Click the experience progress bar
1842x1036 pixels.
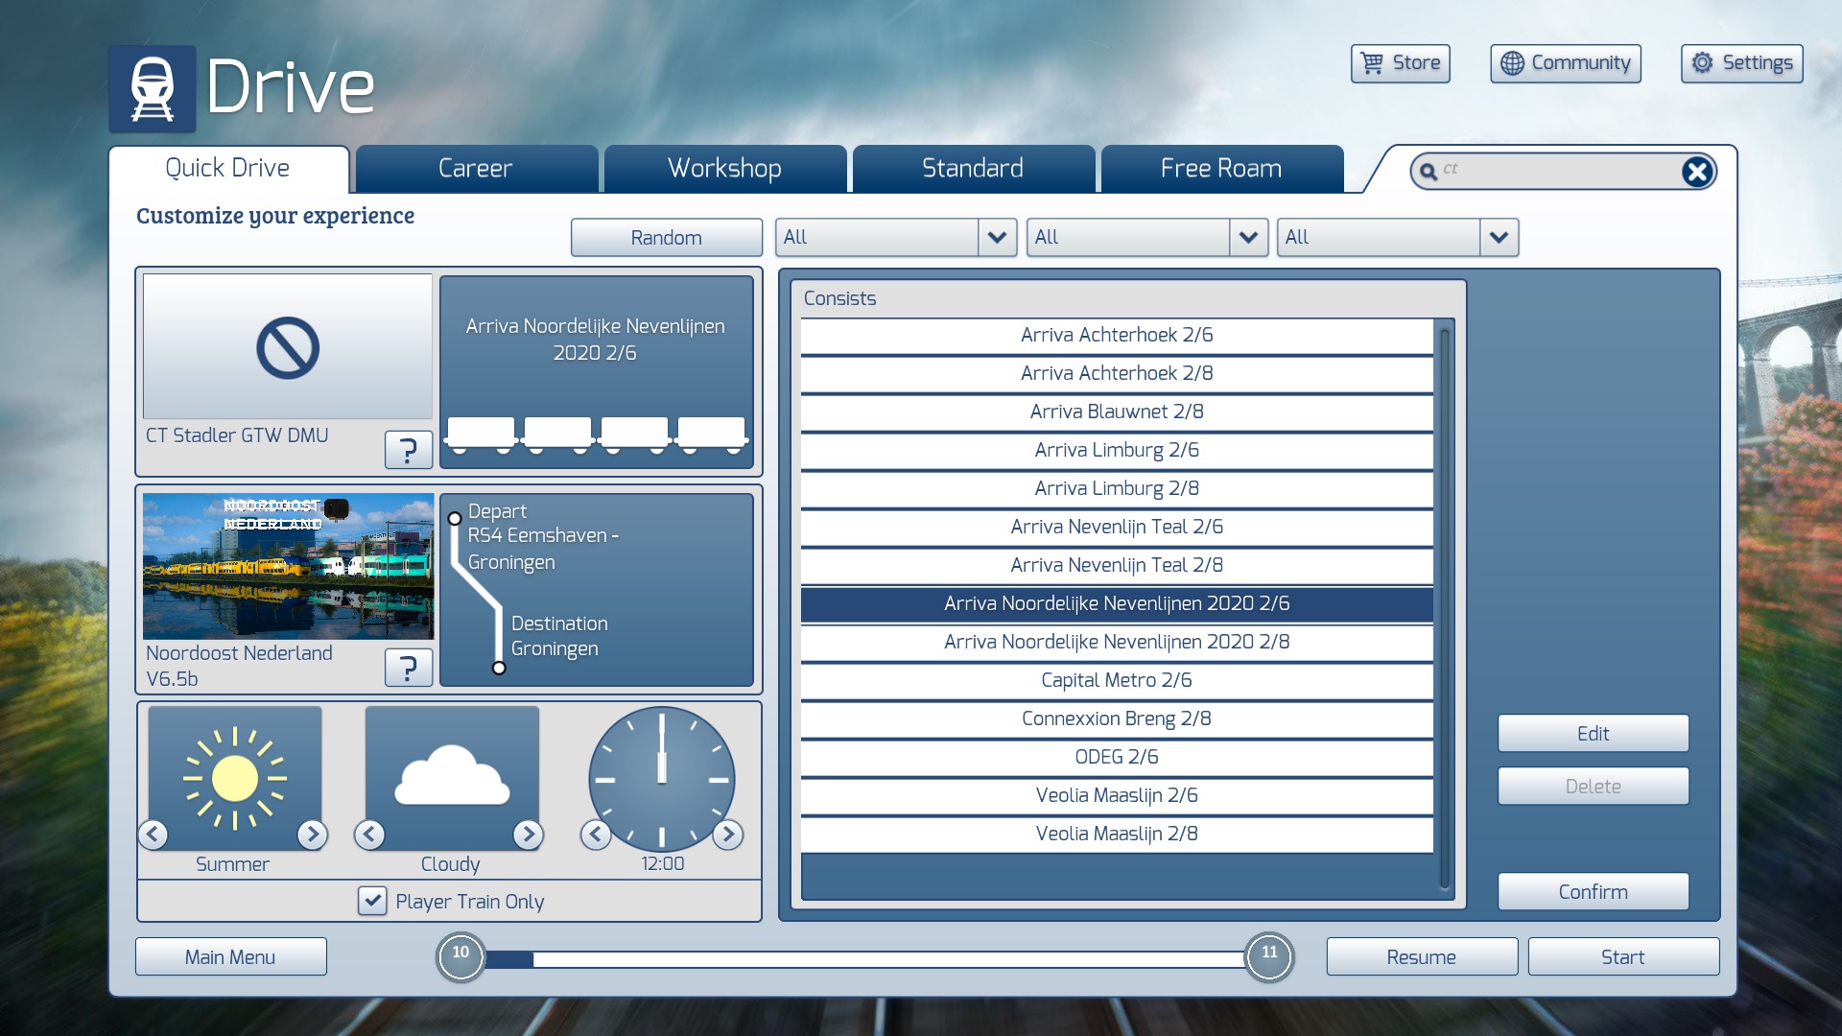864,959
